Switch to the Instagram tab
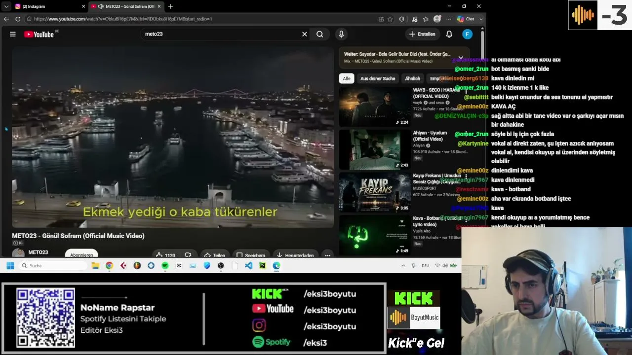The image size is (632, 355). click(x=48, y=6)
